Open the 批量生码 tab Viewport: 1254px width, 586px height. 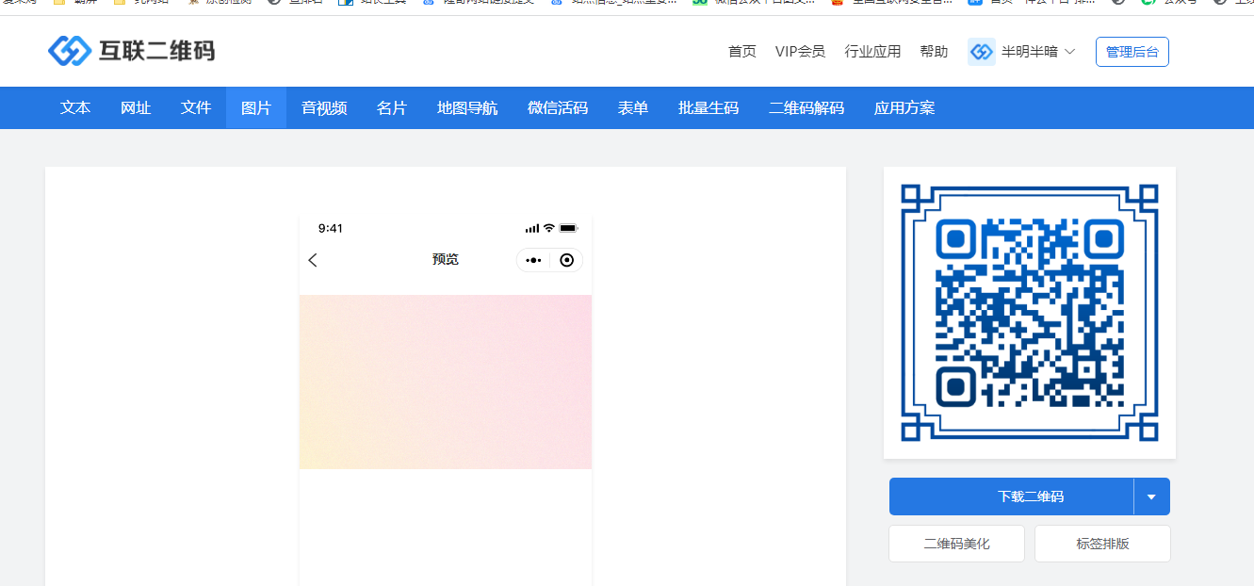(x=708, y=108)
